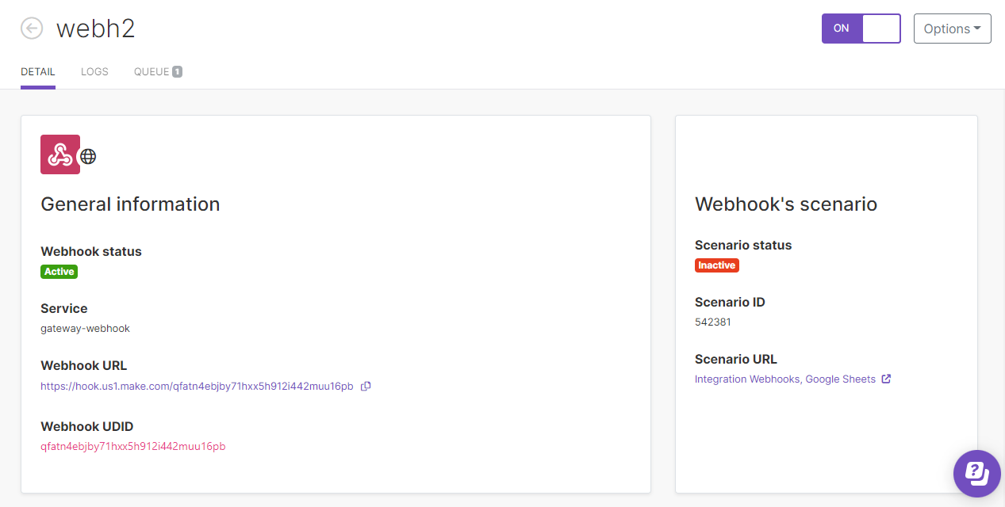
Task: Open the Options dropdown
Action: 952,29
